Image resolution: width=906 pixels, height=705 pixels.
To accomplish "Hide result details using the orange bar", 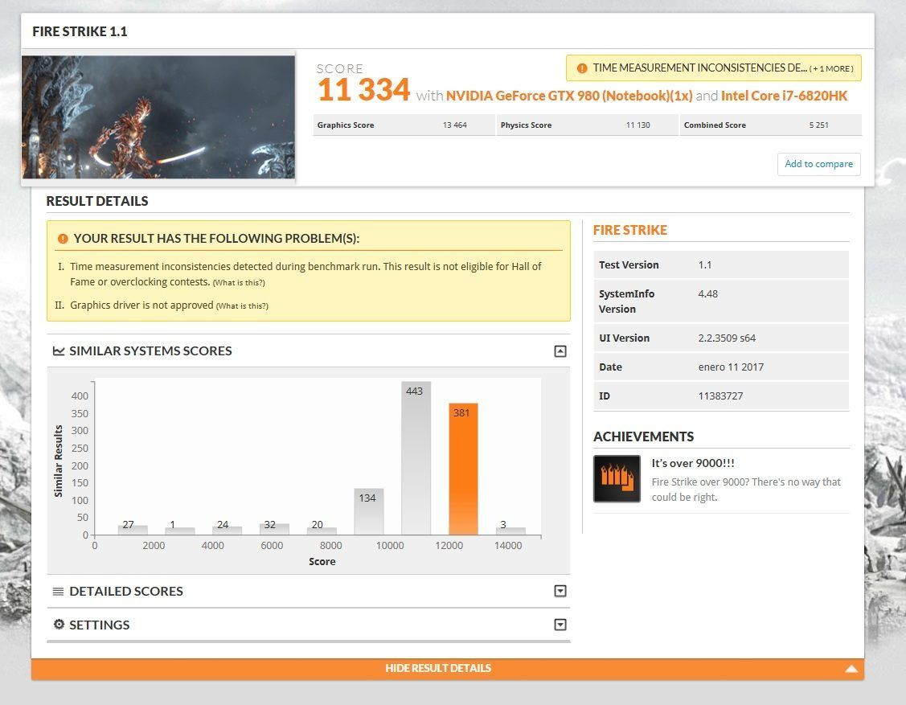I will 438,668.
